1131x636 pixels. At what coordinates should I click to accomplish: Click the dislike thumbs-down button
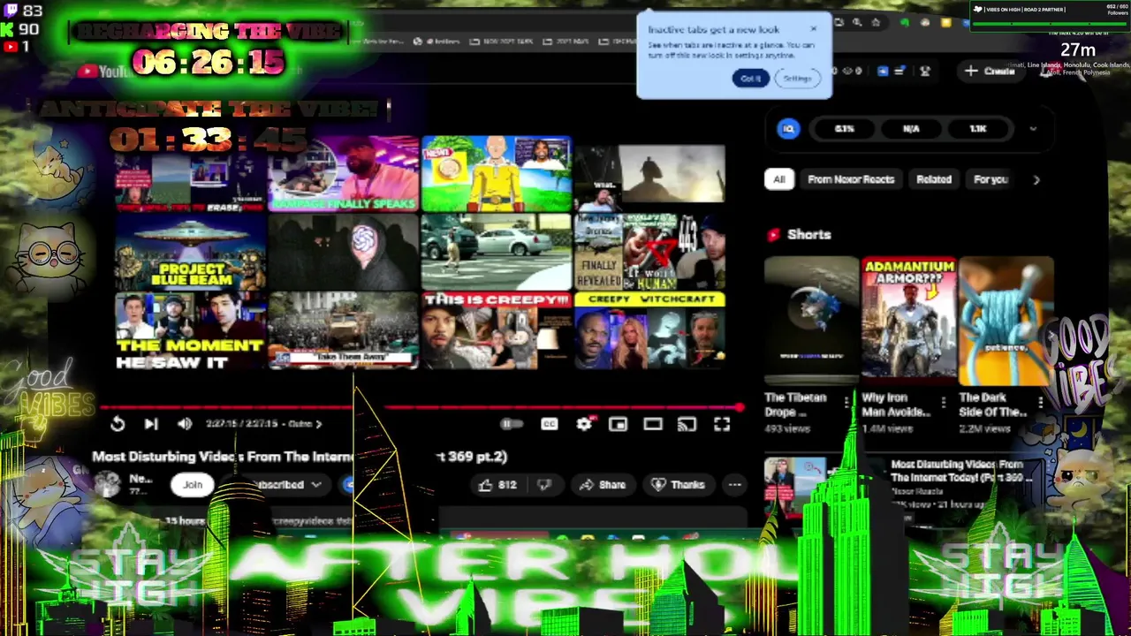coord(545,484)
